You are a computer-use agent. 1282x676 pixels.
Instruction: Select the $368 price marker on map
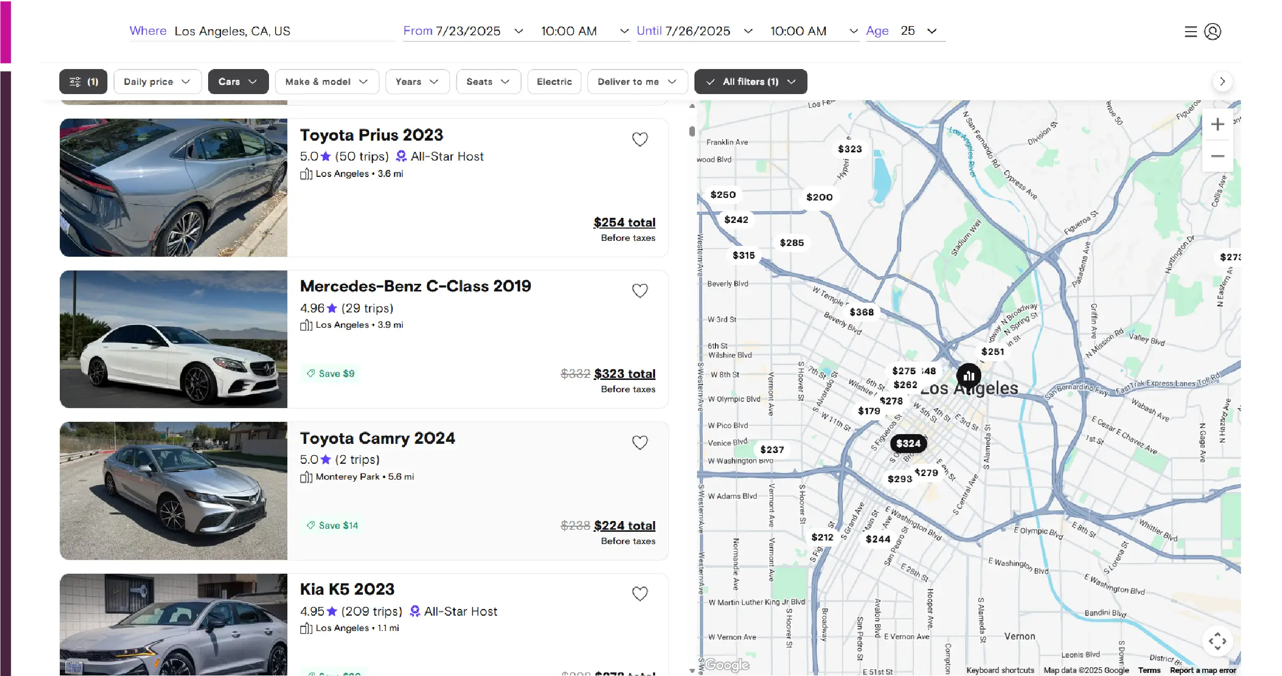pos(862,312)
